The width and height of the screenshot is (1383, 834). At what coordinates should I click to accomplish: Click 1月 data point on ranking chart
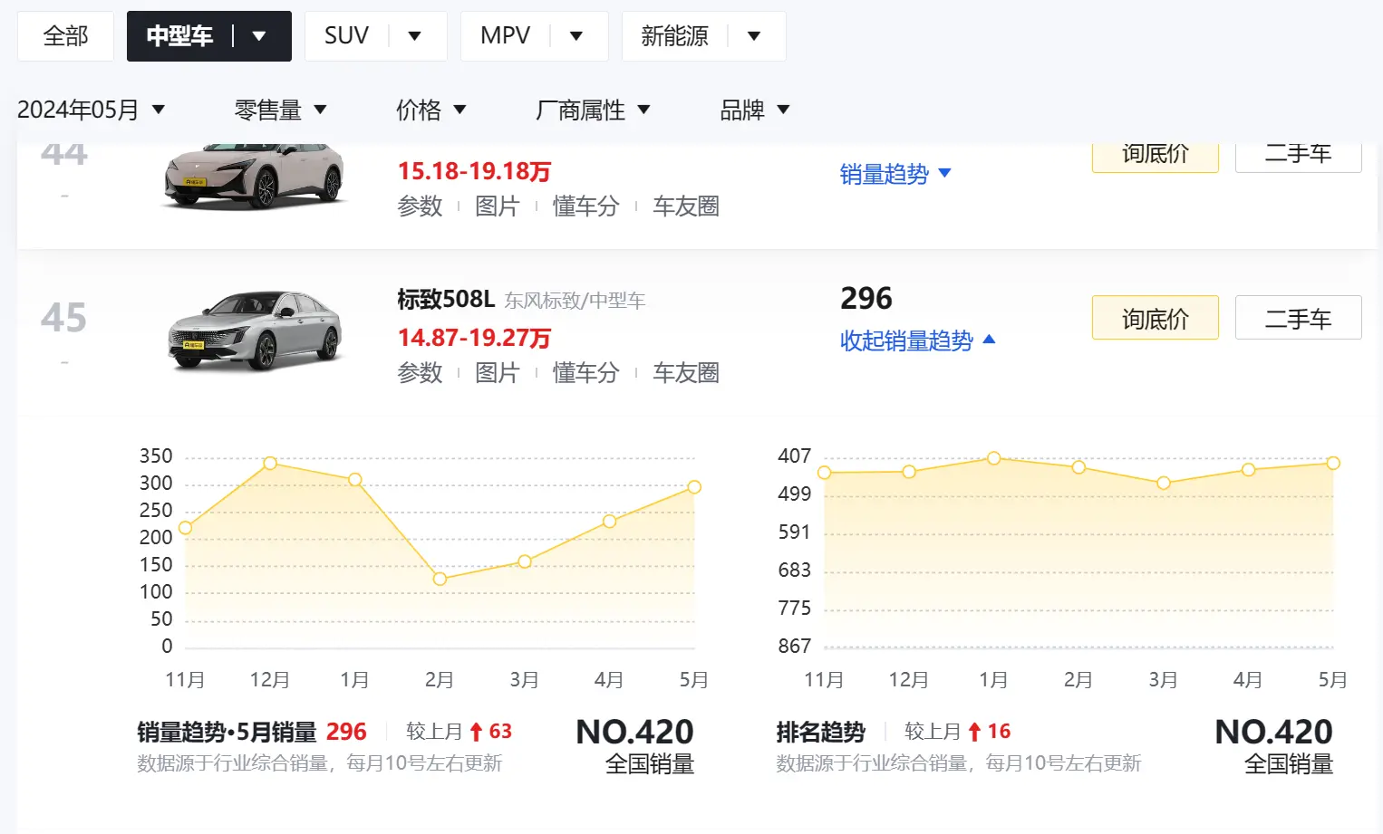(994, 458)
